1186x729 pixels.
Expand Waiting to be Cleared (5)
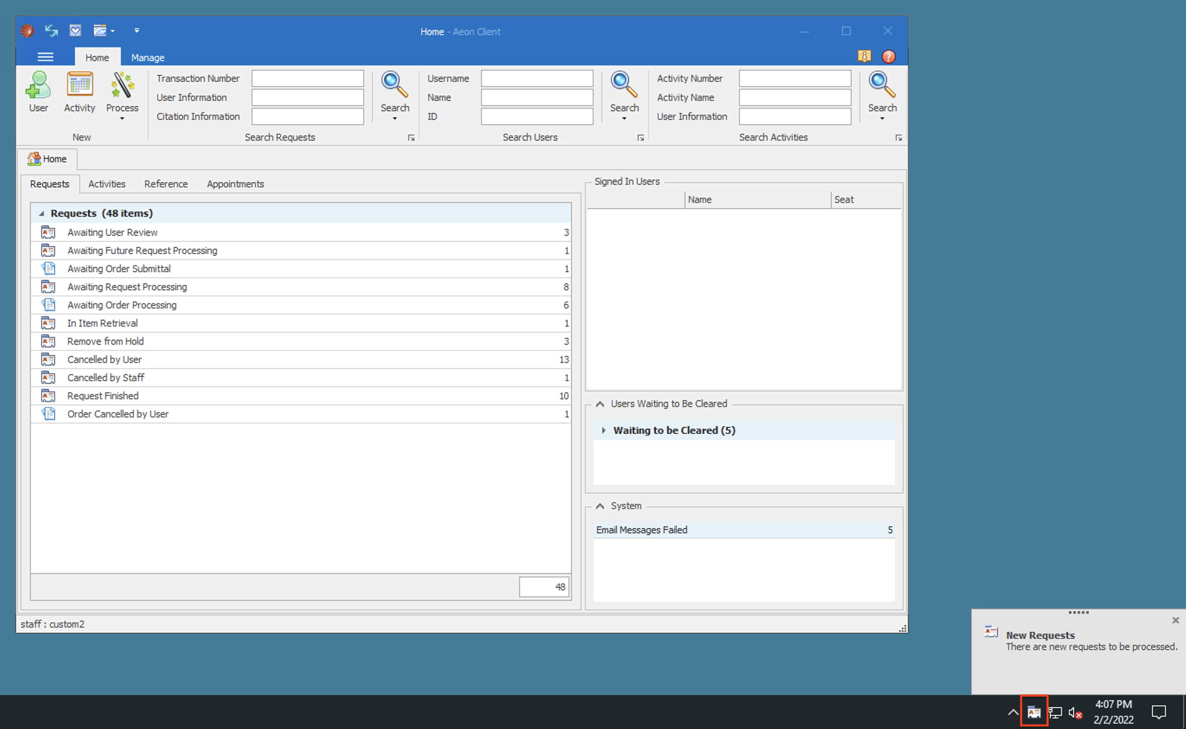[x=604, y=430]
